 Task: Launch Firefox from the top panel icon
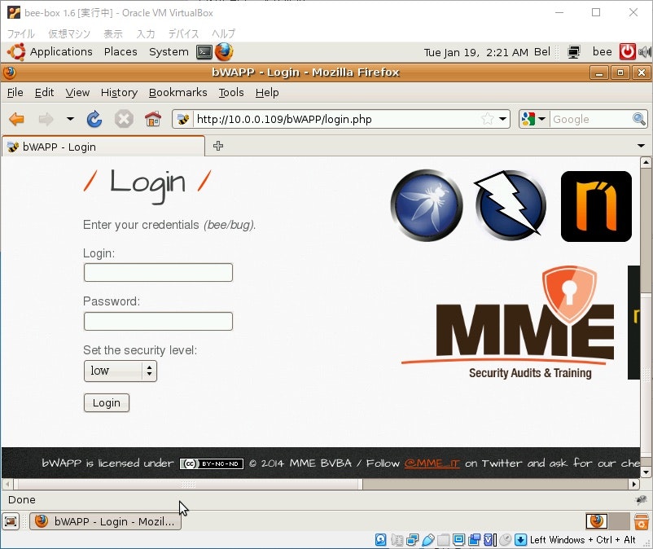point(224,52)
